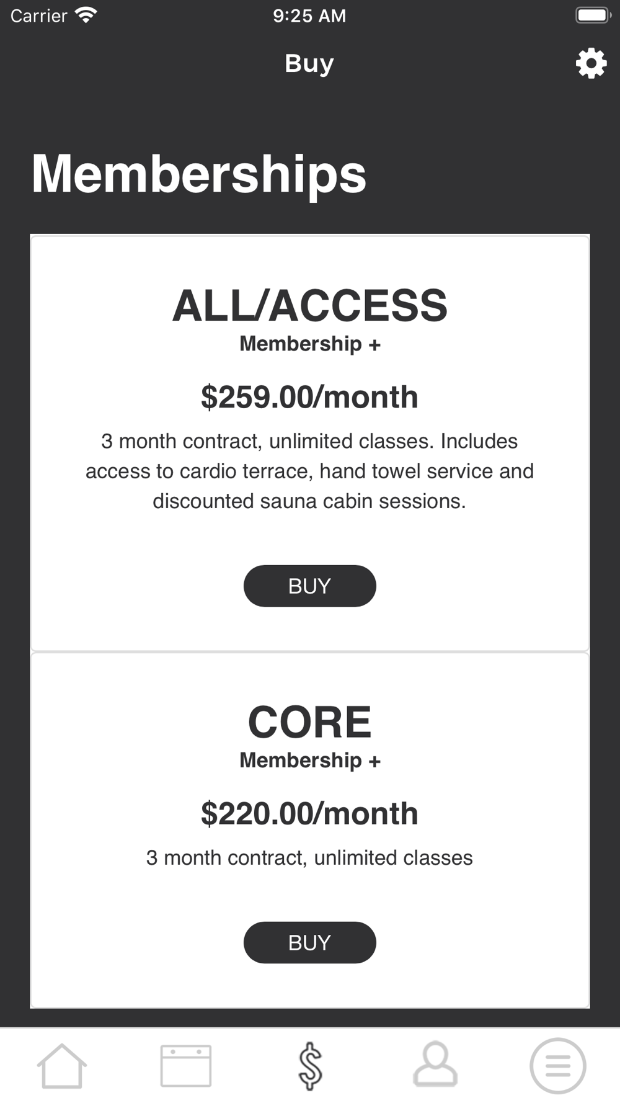Tap the Memberships heading
This screenshot has width=620, height=1103.
[199, 174]
